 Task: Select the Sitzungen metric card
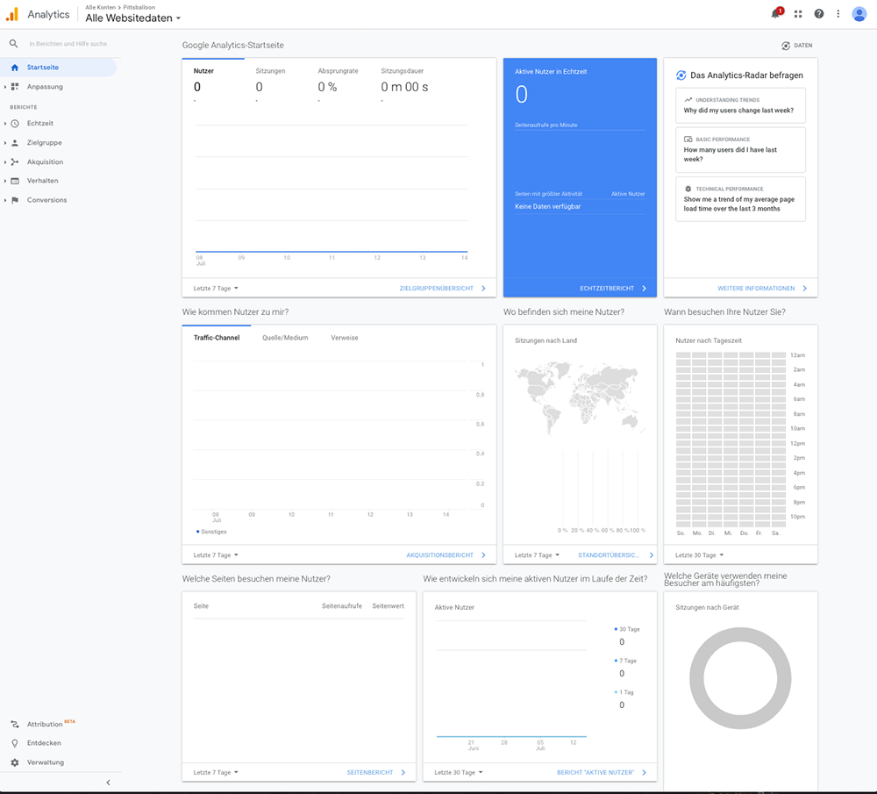(271, 79)
